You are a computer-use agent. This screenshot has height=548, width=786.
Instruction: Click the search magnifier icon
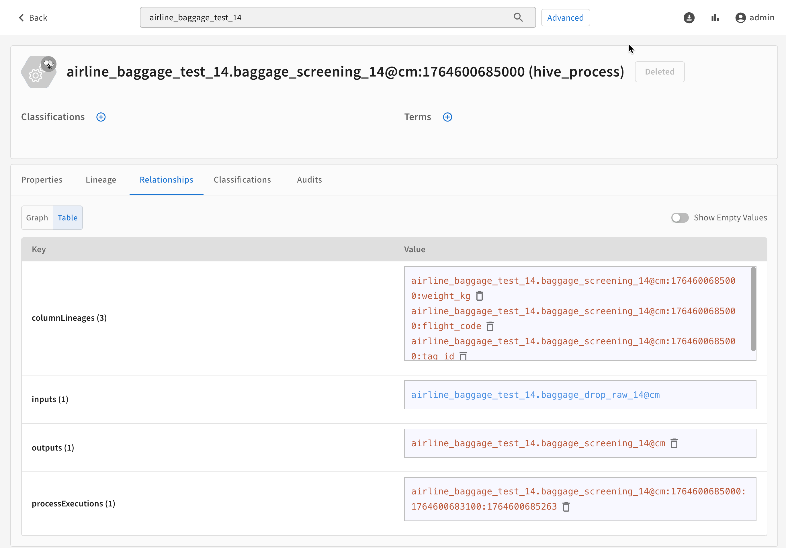[x=518, y=17]
